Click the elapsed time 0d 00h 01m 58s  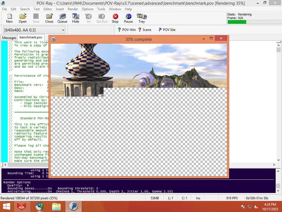click(257, 198)
